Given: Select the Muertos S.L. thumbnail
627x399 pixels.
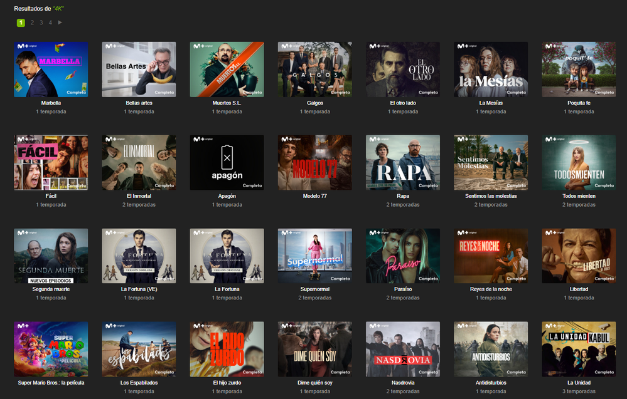Looking at the screenshot, I should click(x=227, y=70).
